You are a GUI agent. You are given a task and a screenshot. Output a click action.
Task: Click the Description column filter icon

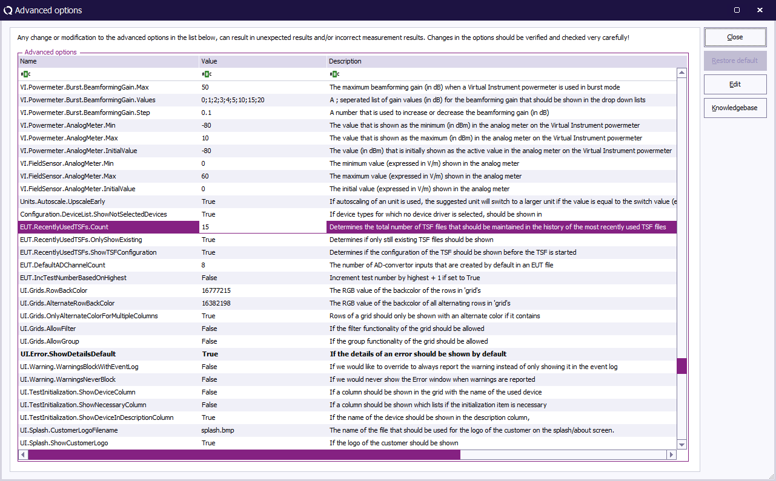[334, 74]
